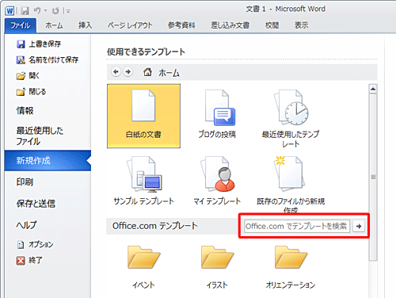Click the Word application icon in title bar
This screenshot has width=396, height=298.
coord(10,11)
